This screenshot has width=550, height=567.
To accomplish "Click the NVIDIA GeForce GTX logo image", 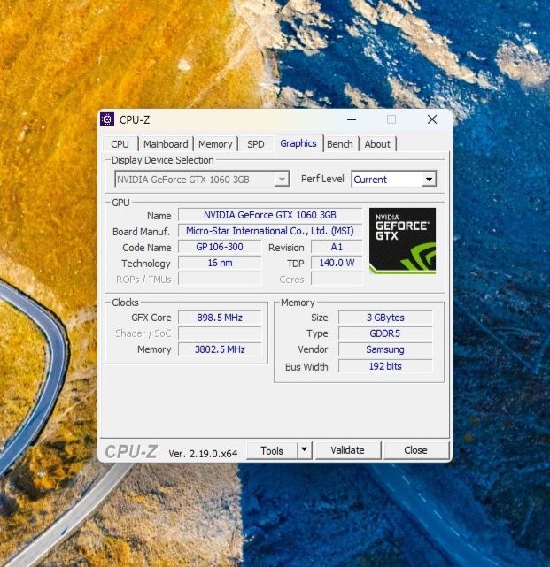I will tap(402, 240).
